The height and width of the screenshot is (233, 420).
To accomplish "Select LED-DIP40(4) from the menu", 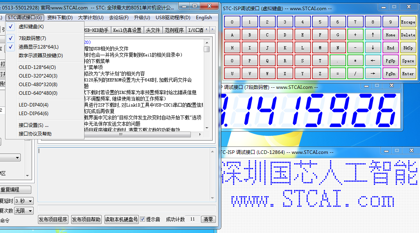I will click(x=45, y=105).
